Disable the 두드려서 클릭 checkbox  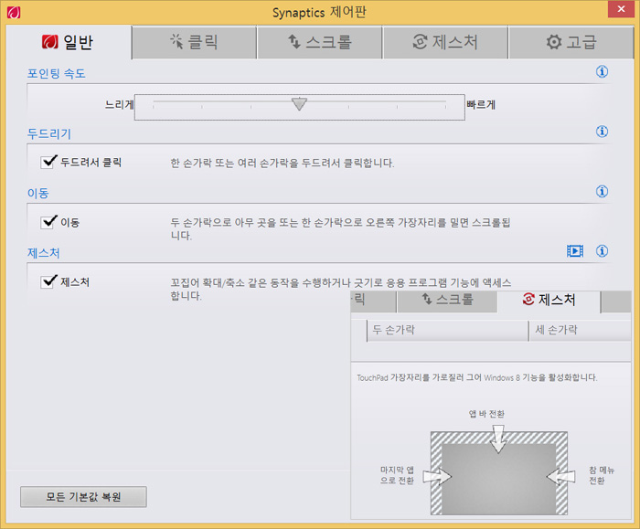point(49,163)
